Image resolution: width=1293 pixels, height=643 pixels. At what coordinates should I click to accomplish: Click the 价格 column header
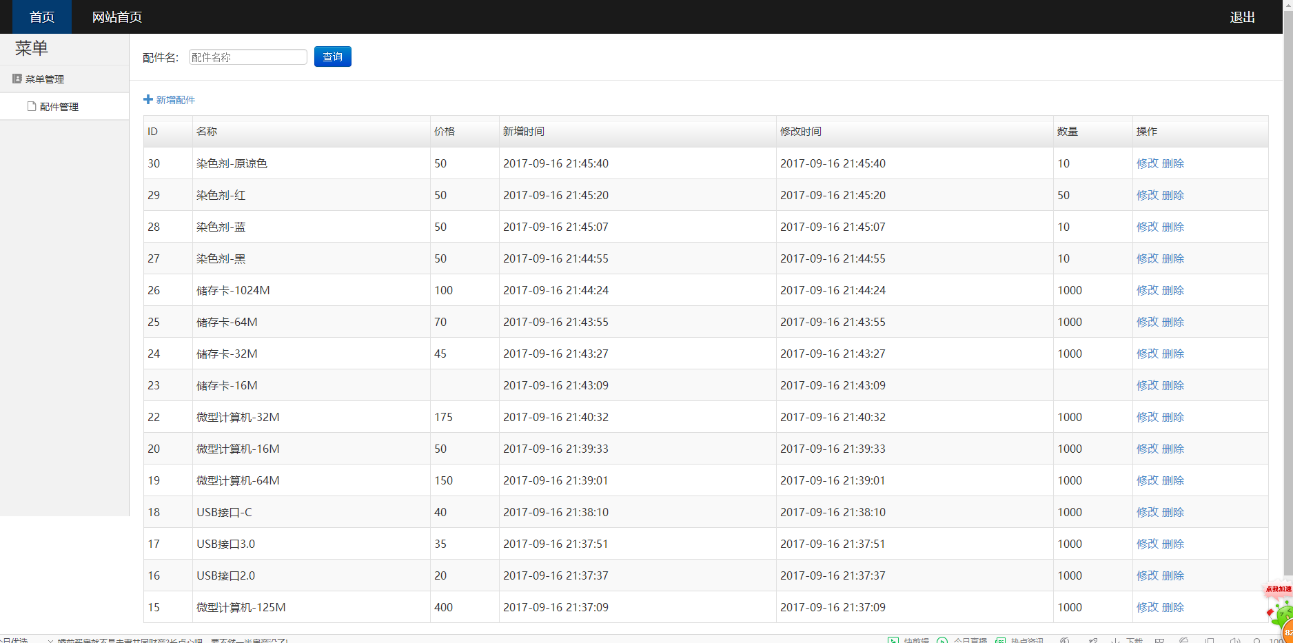click(465, 132)
